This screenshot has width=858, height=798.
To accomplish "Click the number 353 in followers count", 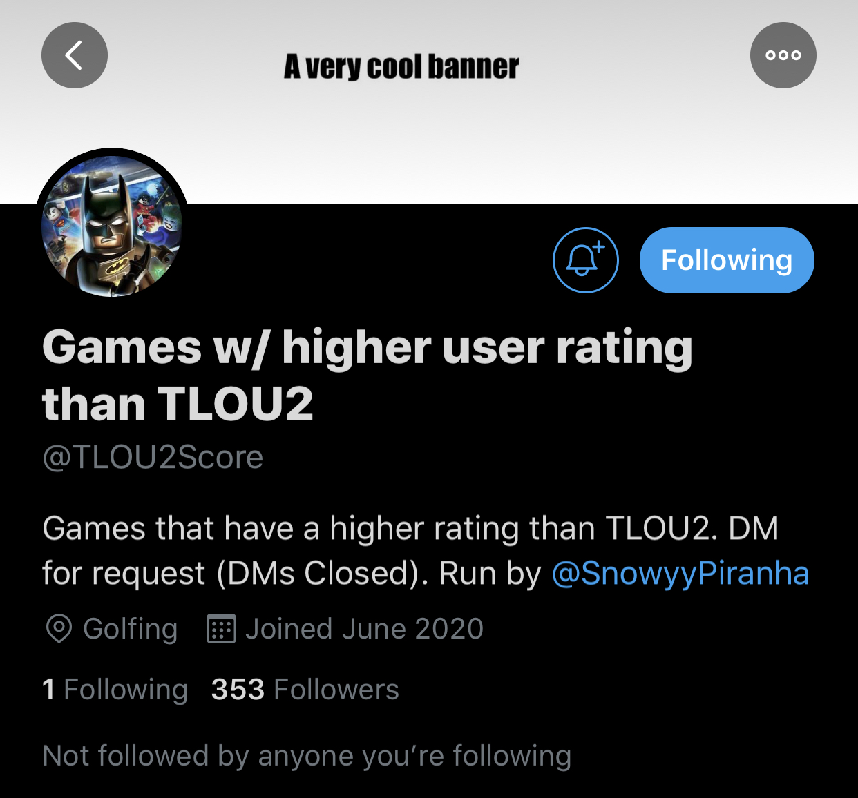I will click(238, 690).
